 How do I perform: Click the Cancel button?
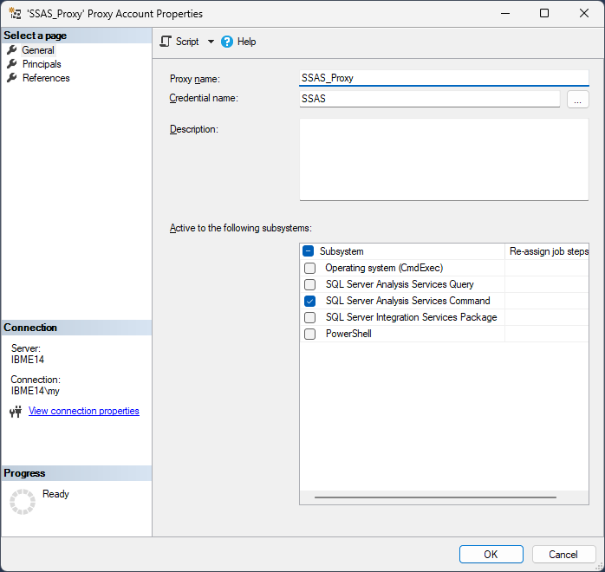563,555
